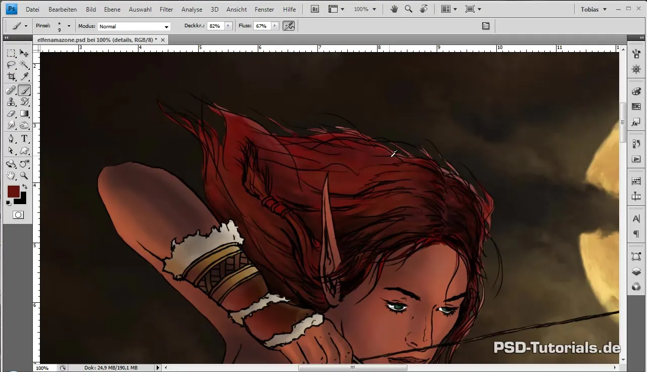
Task: Open the Paths panel icon
Action: [x=636, y=256]
